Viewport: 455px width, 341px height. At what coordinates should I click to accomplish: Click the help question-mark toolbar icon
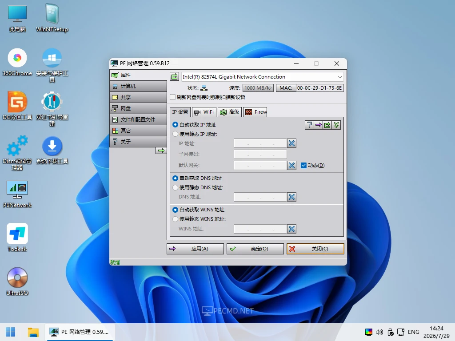click(x=309, y=125)
